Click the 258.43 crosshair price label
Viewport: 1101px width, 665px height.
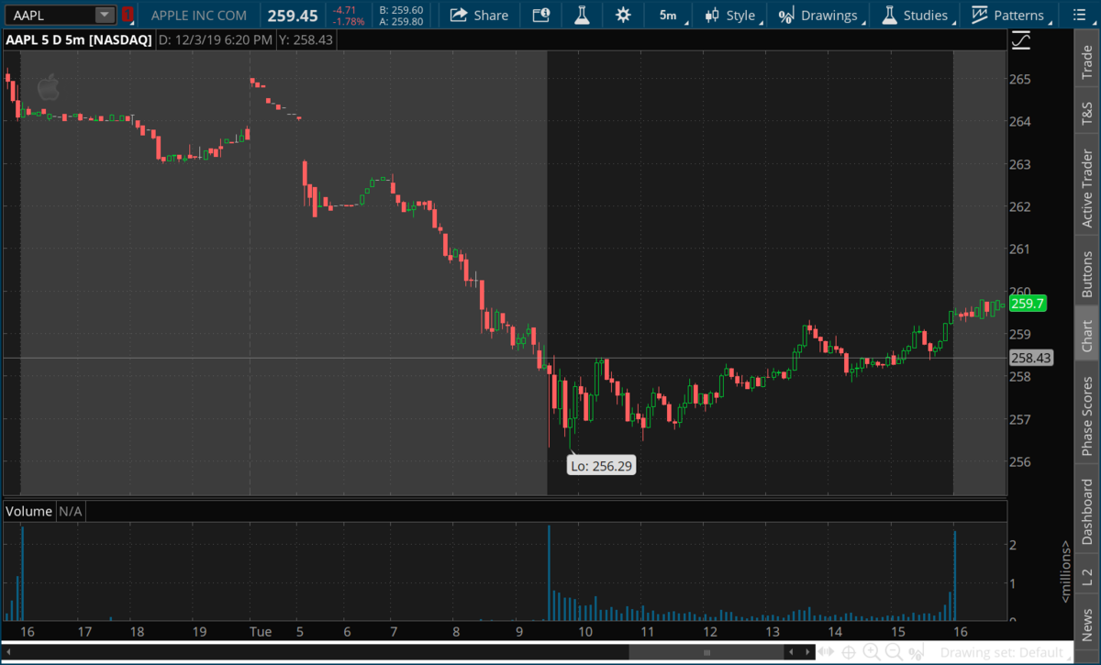coord(1030,359)
